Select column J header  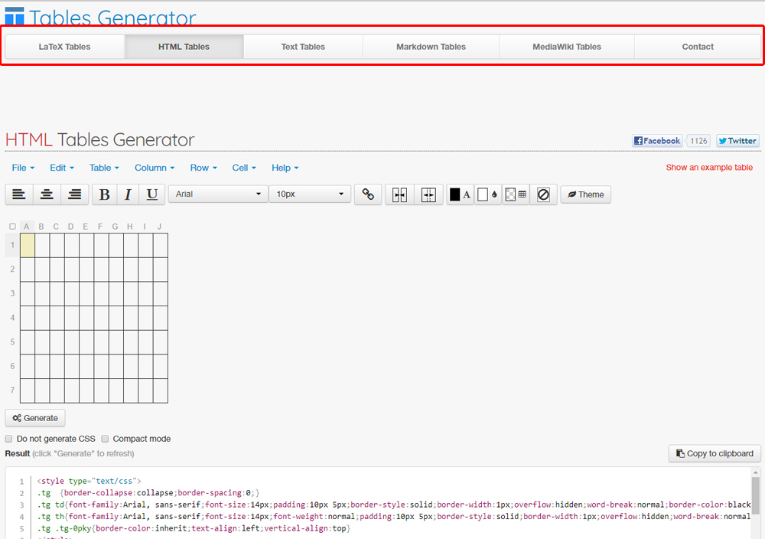tap(160, 227)
